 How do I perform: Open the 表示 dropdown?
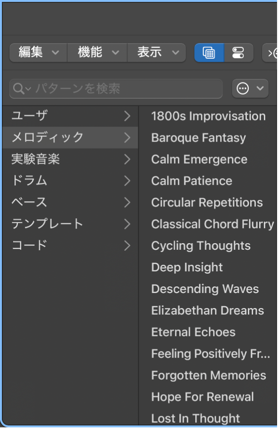(x=157, y=53)
